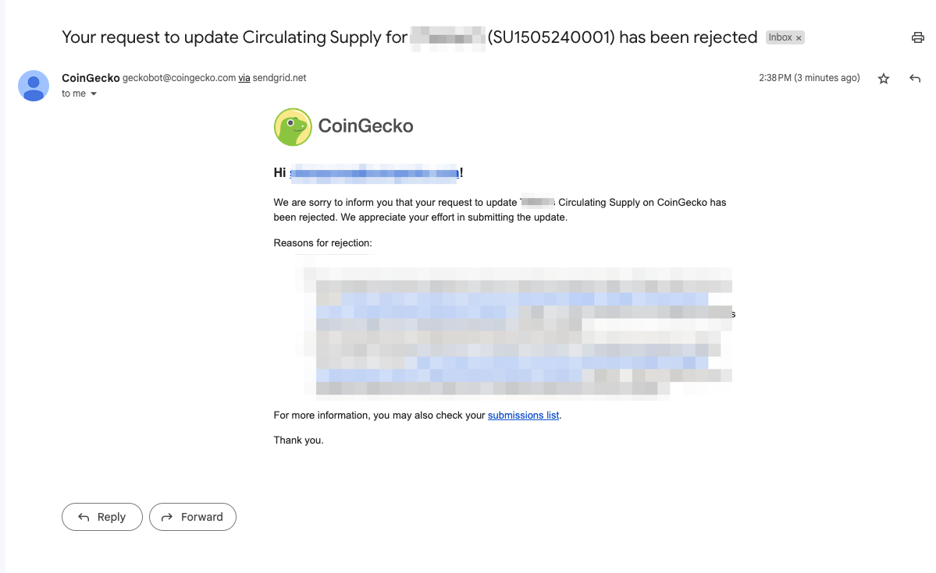Click the "via" underlined text in header
Viewport: 936px width, 573px height.
pyautogui.click(x=244, y=78)
